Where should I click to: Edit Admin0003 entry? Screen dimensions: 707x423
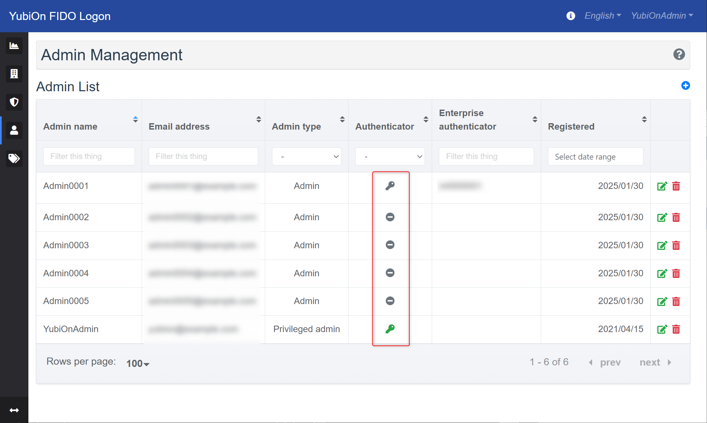662,245
